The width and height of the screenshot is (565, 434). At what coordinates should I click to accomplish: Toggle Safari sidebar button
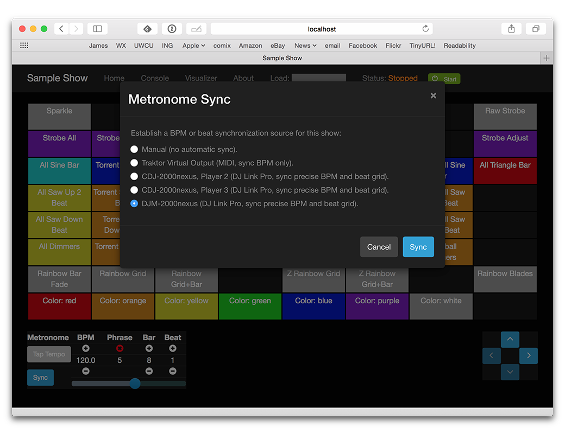click(x=97, y=29)
